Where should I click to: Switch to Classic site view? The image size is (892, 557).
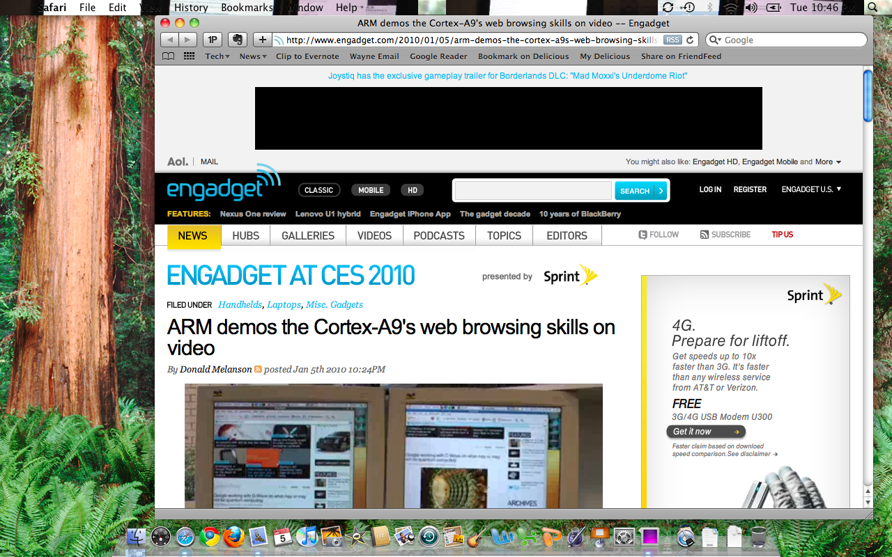(x=319, y=190)
